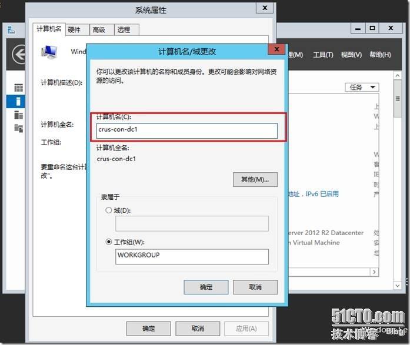Open the Manage (管理) menu in Server Manager
410x345 pixels.
pos(295,55)
